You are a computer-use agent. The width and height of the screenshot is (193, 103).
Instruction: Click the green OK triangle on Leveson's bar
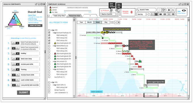tap(140, 61)
